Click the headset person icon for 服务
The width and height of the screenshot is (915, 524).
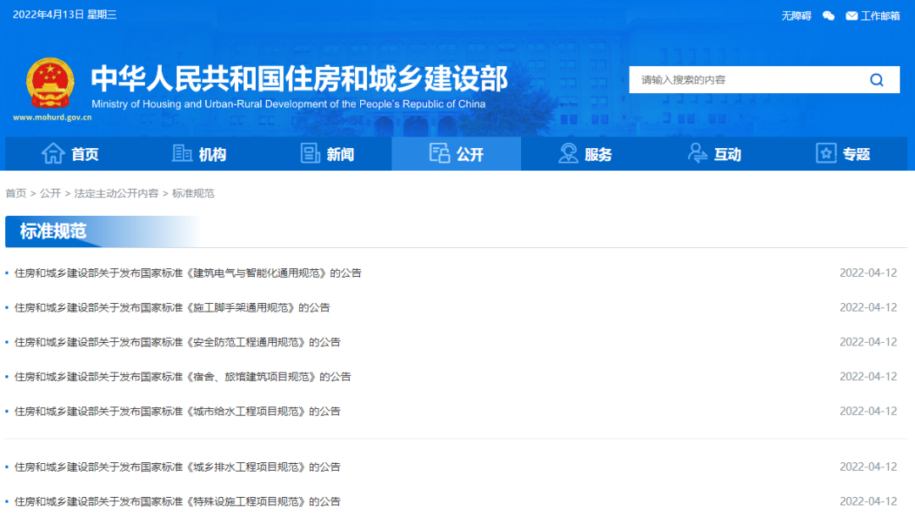pyautogui.click(x=568, y=153)
